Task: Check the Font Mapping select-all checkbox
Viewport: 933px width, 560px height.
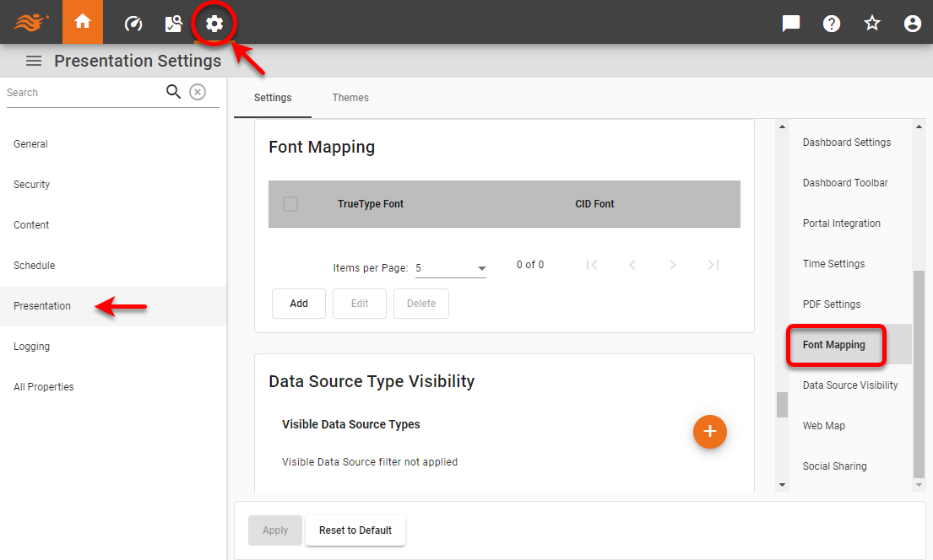Action: (290, 204)
